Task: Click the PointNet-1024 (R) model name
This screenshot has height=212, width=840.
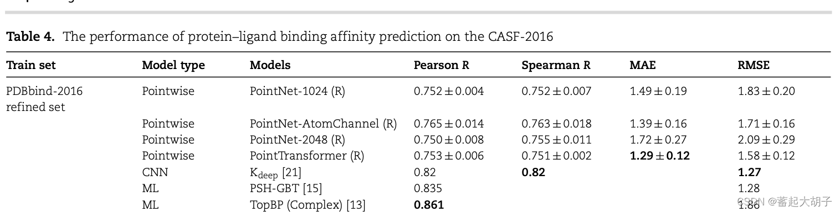Action: pos(298,91)
